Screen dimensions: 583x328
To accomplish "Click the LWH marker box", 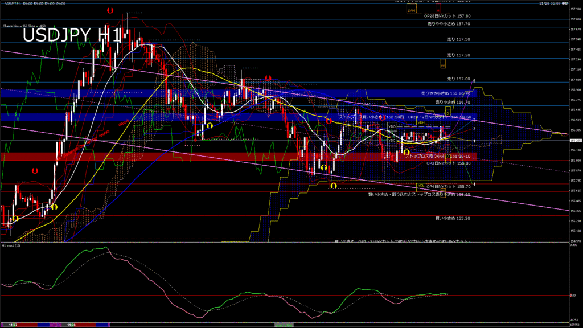I will pos(411,10).
